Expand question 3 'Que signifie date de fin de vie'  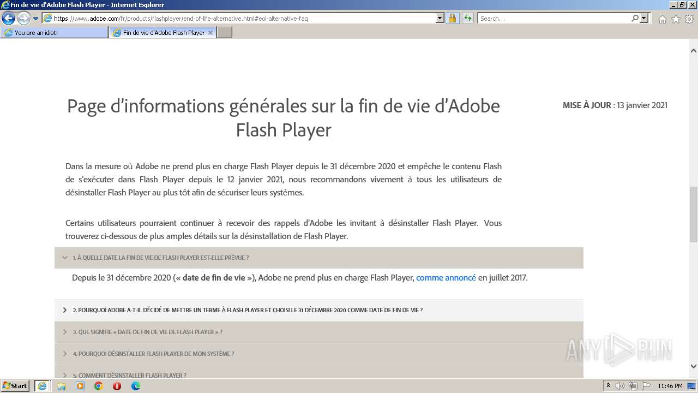click(318, 332)
